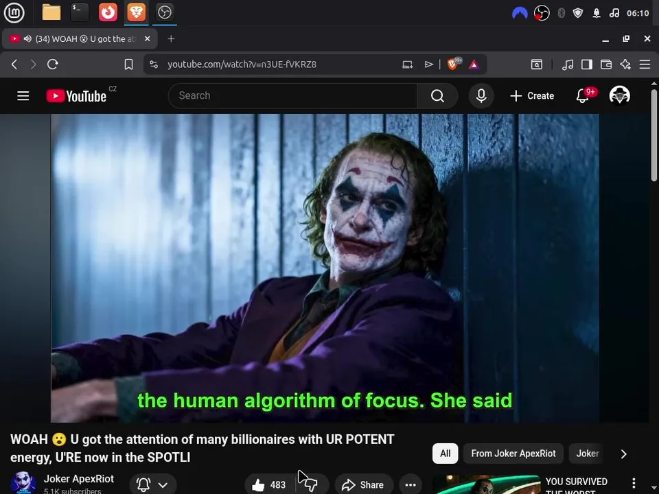Open YouTube notifications bell
Viewport: 659px width, 494px height.
pyautogui.click(x=583, y=96)
